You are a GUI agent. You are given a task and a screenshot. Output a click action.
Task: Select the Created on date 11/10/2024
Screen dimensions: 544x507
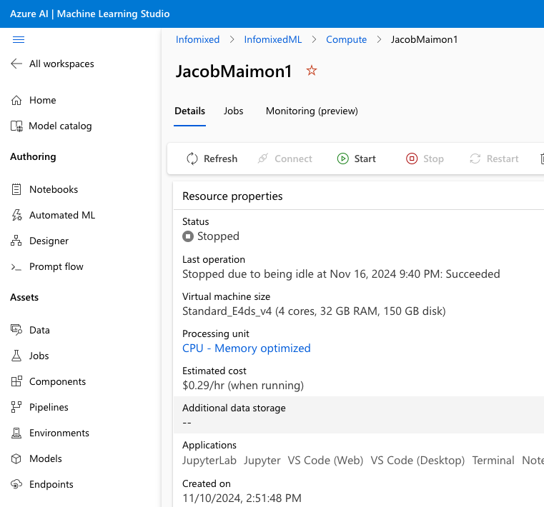point(242,498)
